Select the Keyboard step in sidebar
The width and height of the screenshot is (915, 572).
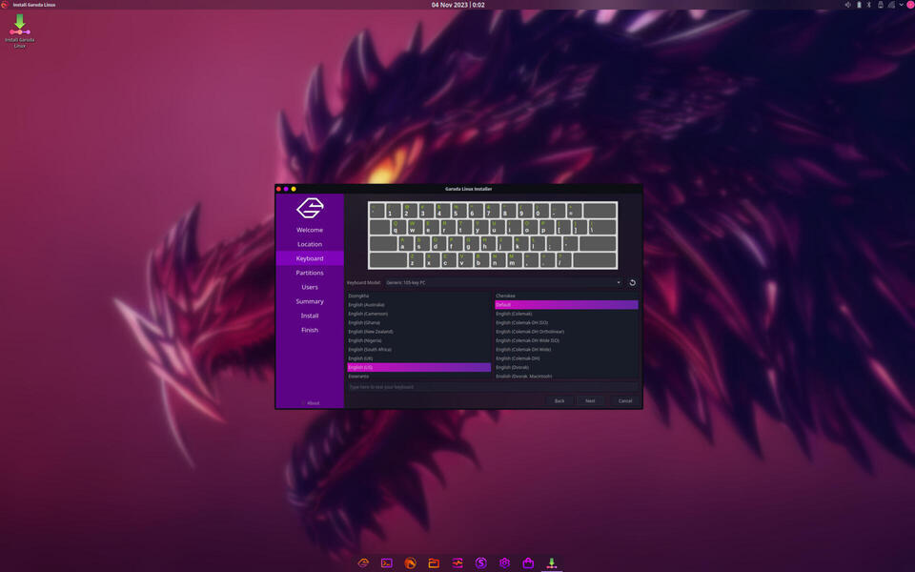tap(310, 258)
